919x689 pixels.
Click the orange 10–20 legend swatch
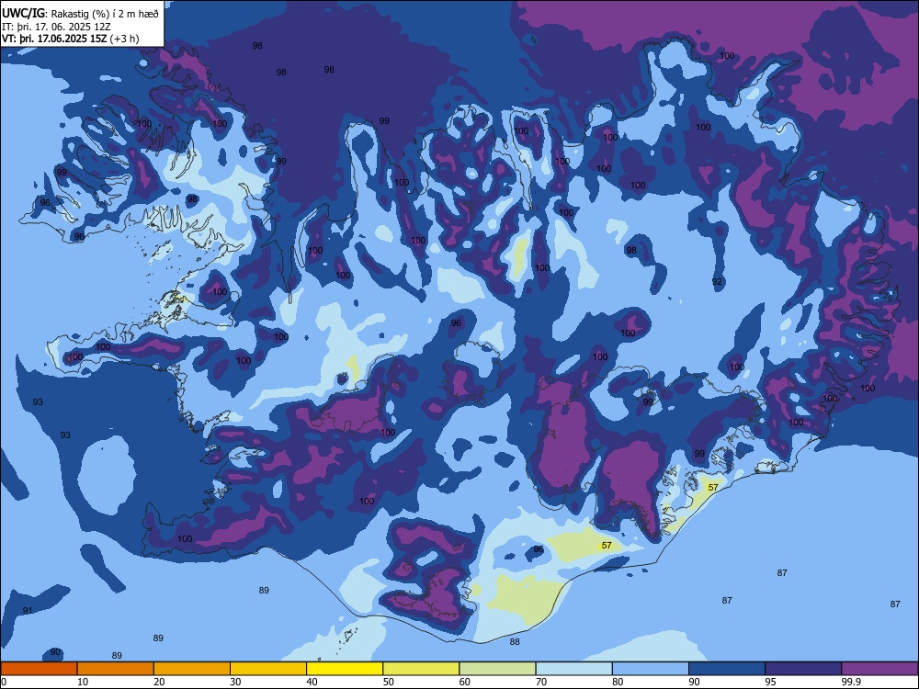(x=116, y=669)
